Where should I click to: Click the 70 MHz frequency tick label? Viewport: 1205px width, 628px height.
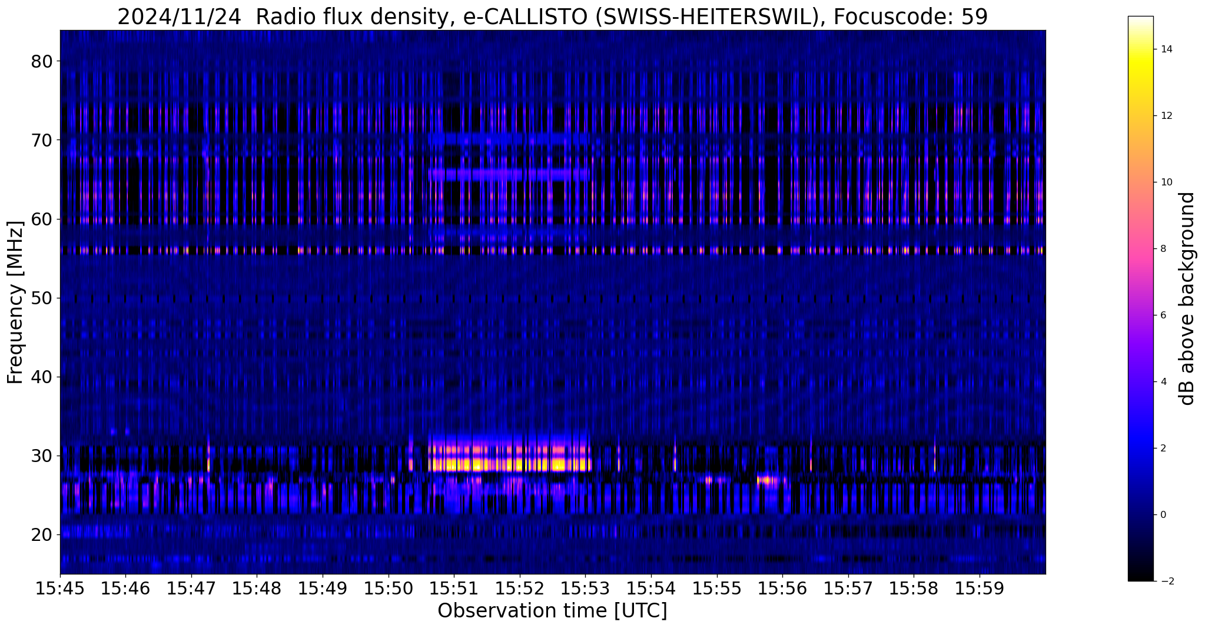tap(42, 140)
